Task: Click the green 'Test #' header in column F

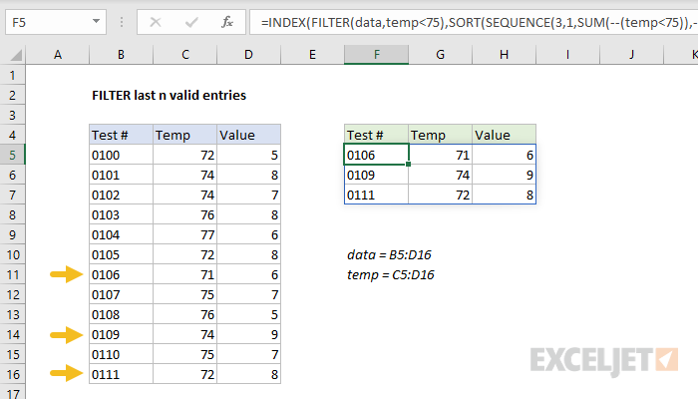Action: coord(376,135)
